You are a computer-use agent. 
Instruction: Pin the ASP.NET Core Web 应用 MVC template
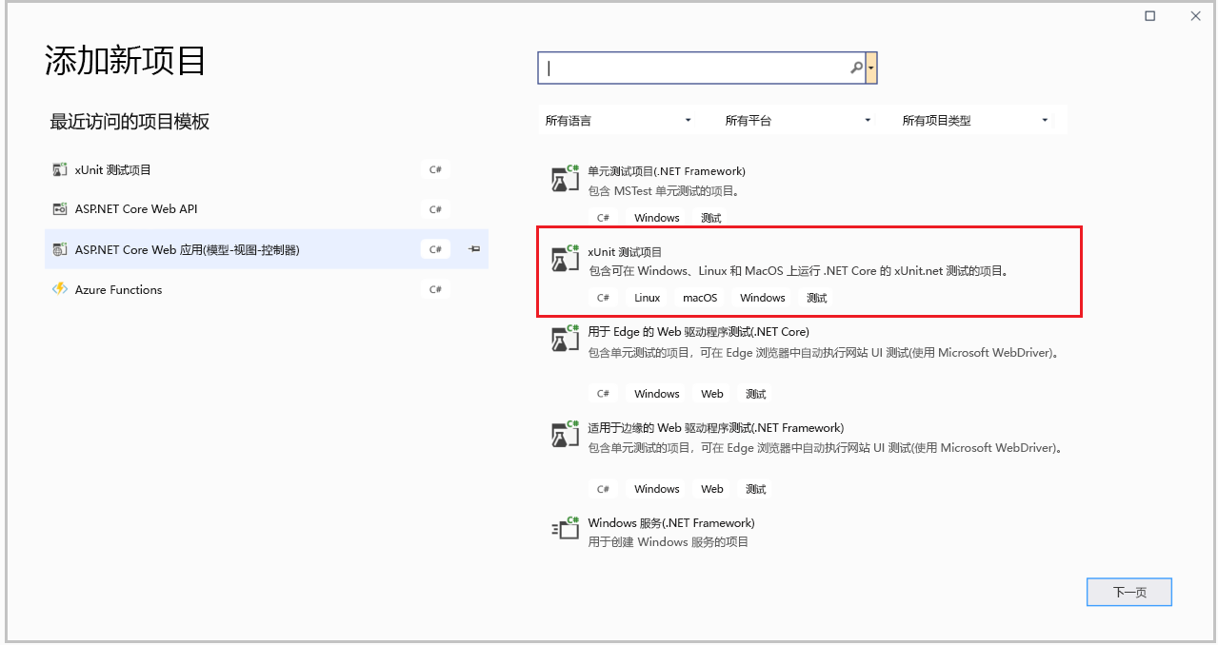pos(474,249)
